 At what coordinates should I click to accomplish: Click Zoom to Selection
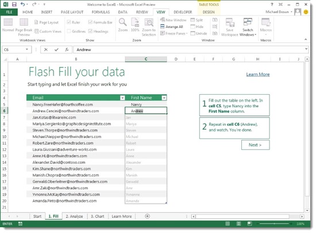coord(149,27)
